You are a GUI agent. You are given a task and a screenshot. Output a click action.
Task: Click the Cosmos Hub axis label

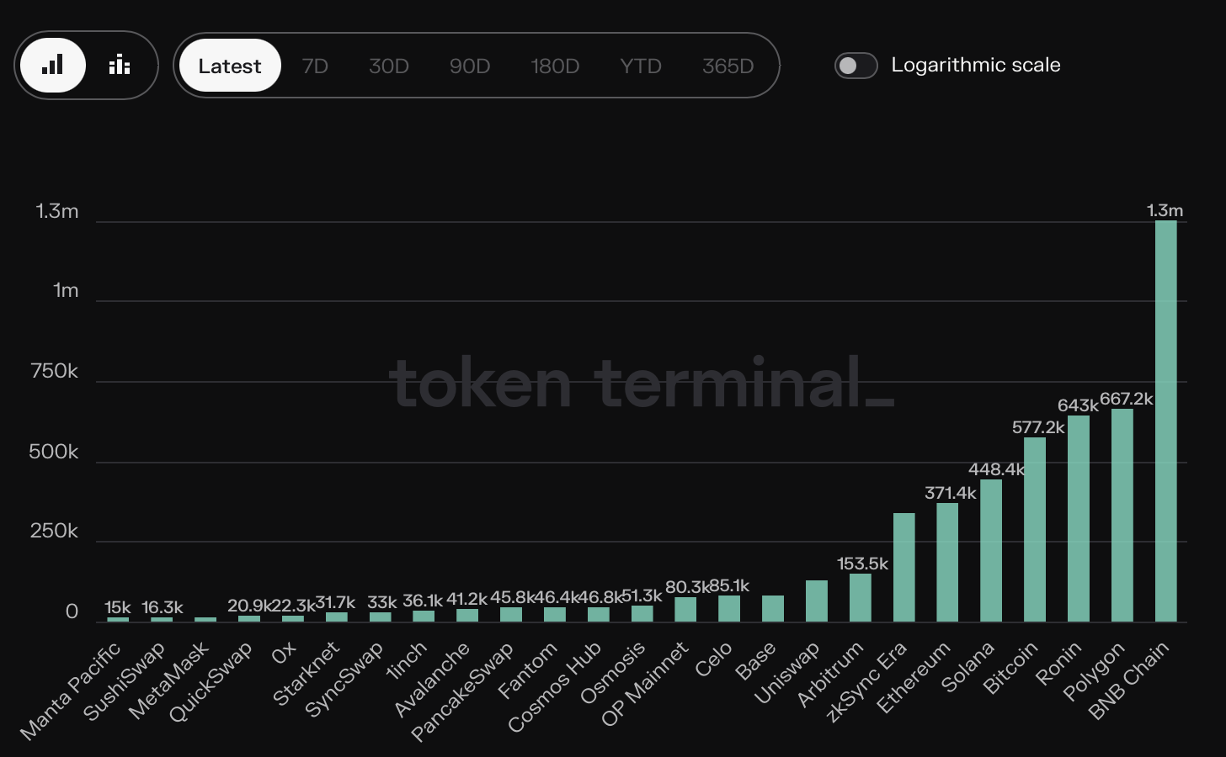555,687
